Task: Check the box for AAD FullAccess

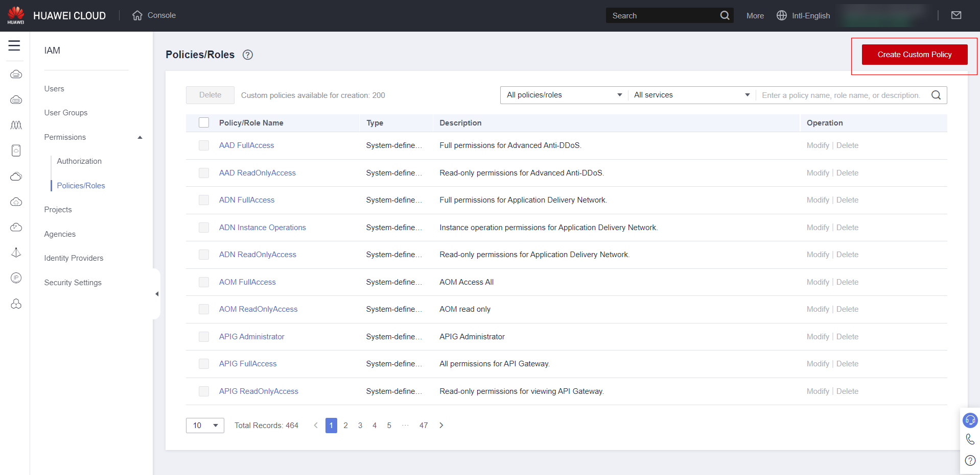Action: pos(204,145)
